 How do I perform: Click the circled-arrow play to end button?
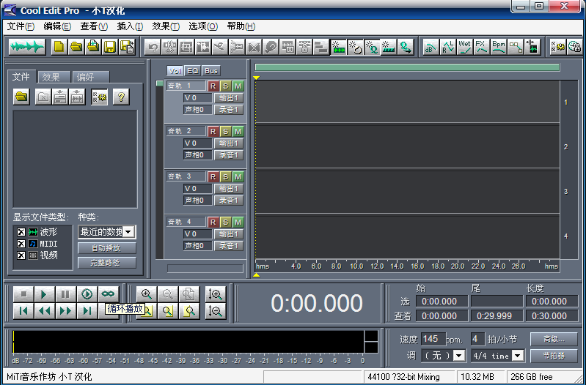87,294
